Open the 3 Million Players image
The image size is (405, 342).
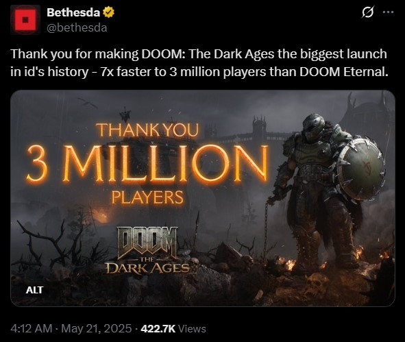pos(203,198)
